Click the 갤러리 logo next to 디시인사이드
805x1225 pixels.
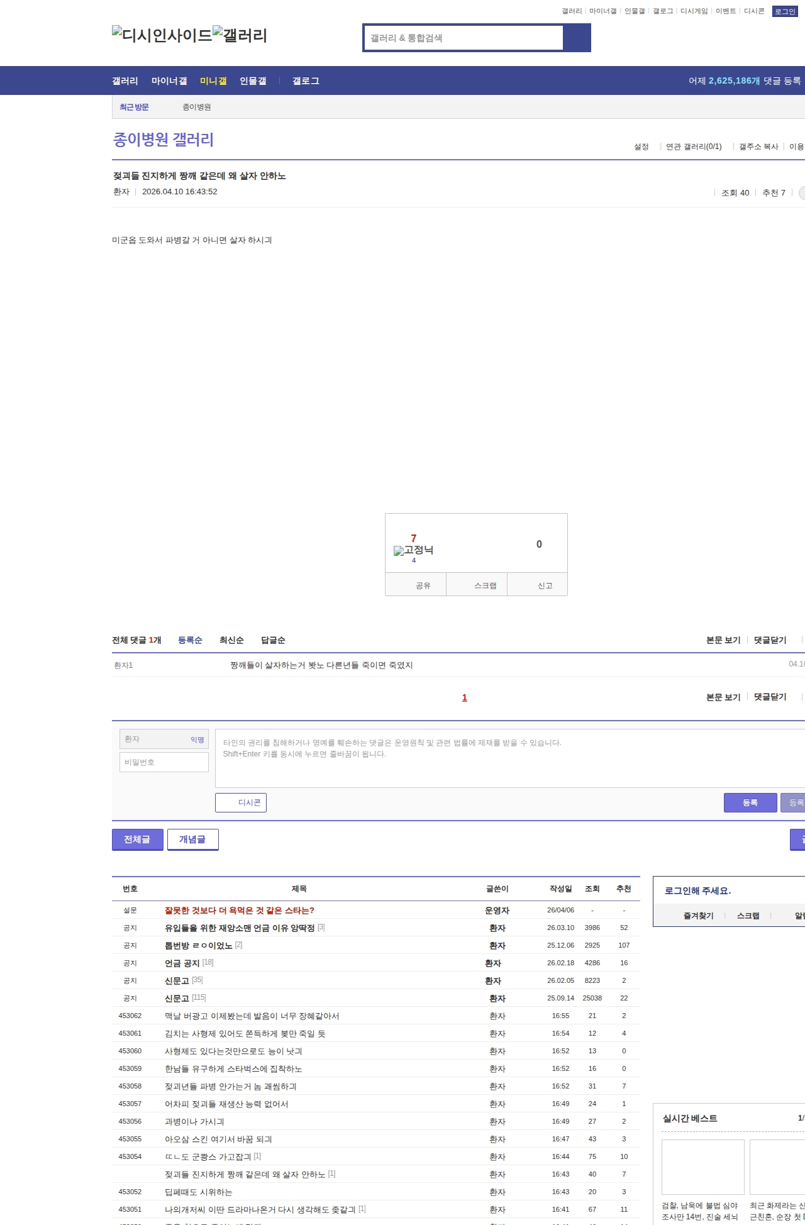(x=240, y=35)
